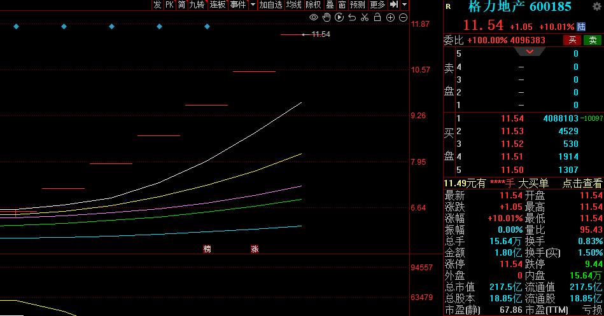
Task: Toggle the chart lock icon
Action: pyautogui.click(x=377, y=17)
